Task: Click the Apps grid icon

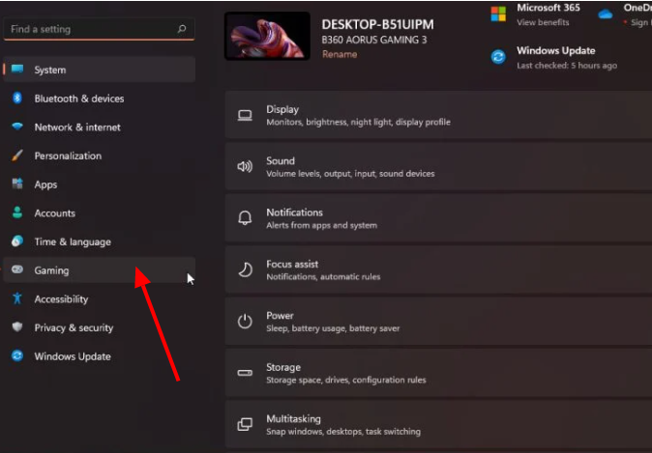Action: pyautogui.click(x=17, y=184)
